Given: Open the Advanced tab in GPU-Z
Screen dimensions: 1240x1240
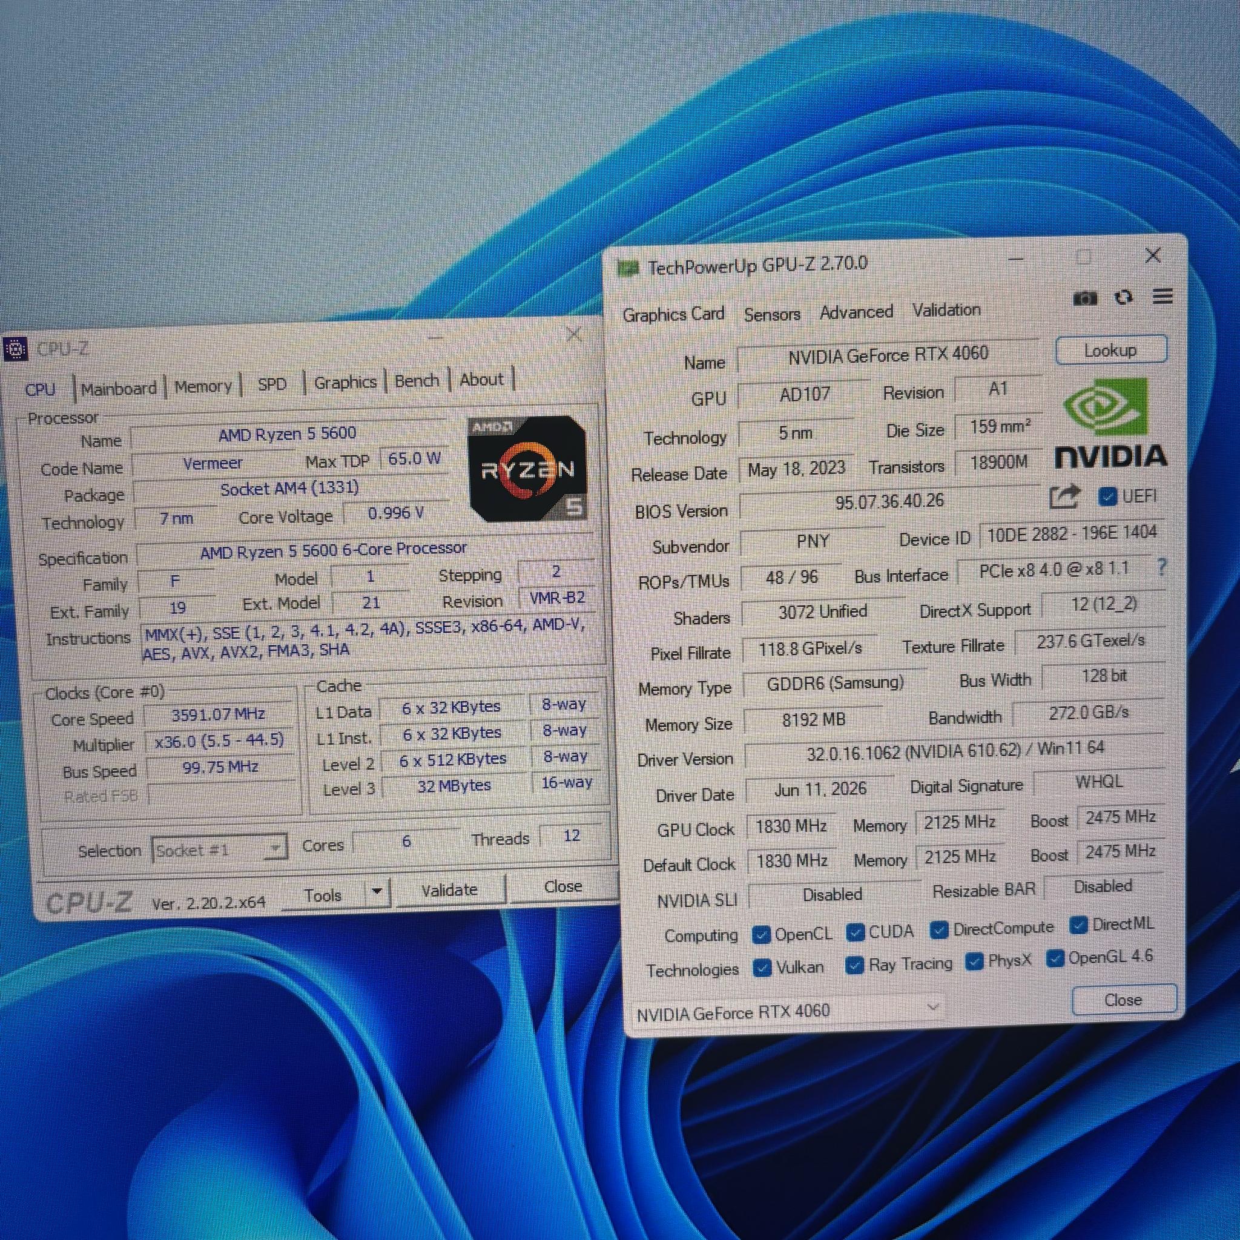Looking at the screenshot, I should click(x=856, y=312).
